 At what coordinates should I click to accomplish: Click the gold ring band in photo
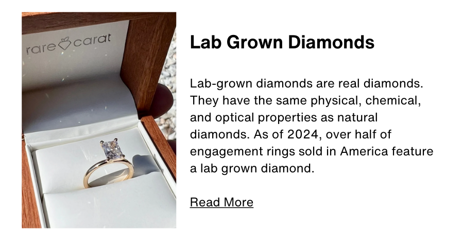108,174
